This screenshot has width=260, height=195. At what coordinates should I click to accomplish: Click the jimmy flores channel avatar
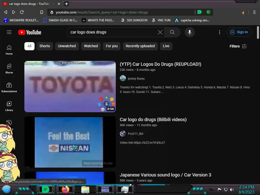coord(123,78)
